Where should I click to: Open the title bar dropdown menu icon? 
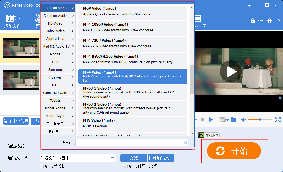249,6
